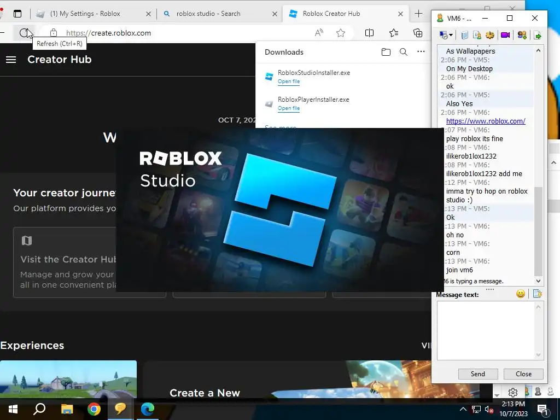Open File Explorer from the taskbar
560x420 pixels.
[x=67, y=409]
